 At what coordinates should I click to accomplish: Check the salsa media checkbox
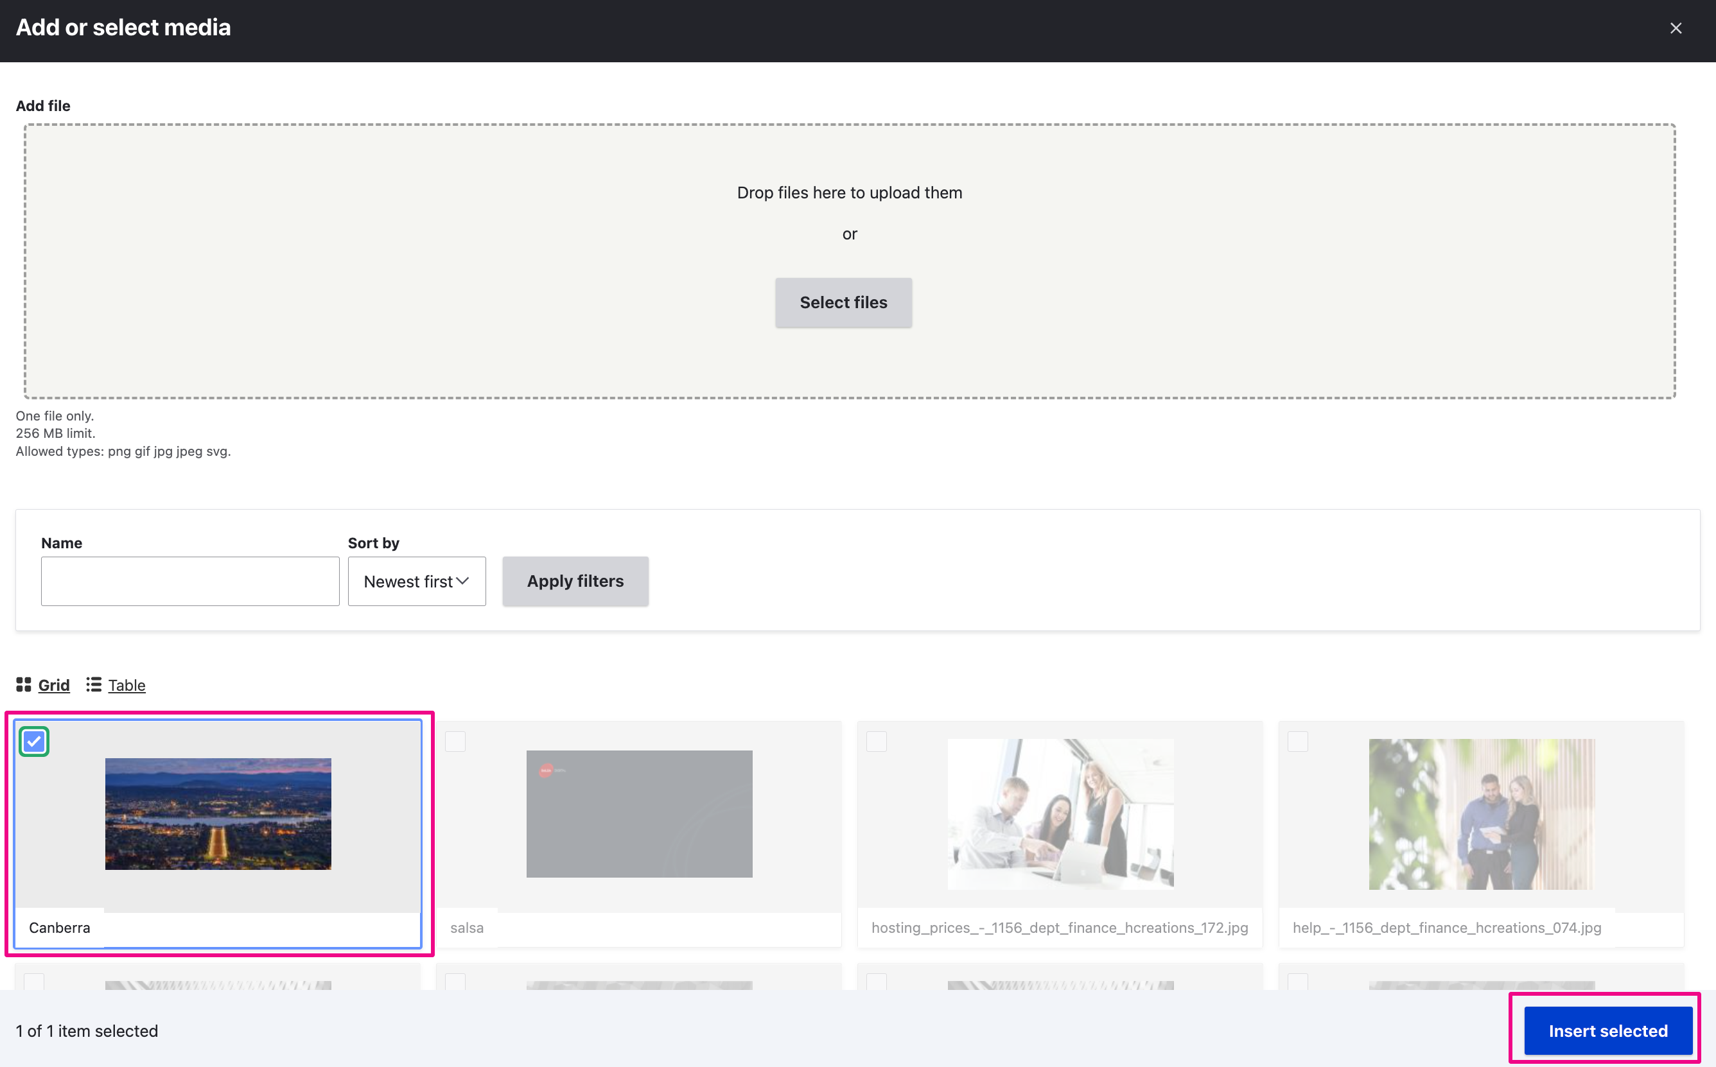pyautogui.click(x=455, y=742)
